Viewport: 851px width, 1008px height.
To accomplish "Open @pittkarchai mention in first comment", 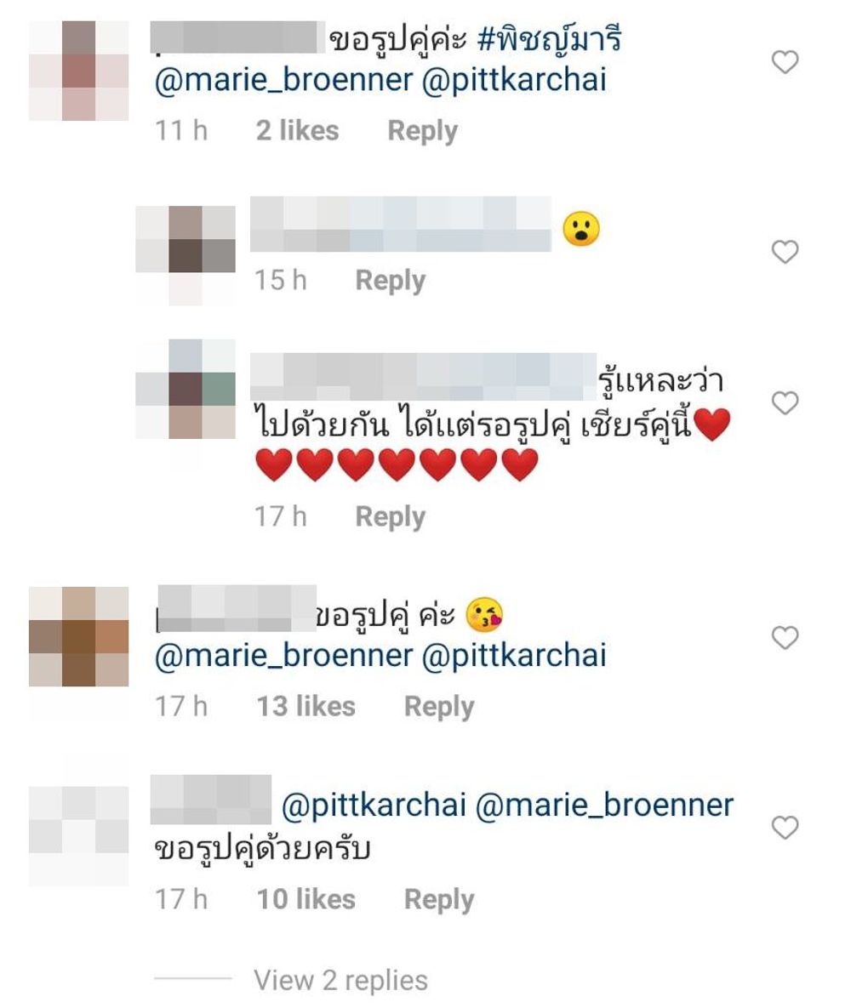I will click(514, 80).
